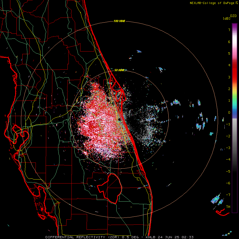This screenshot has width=239, height=239.
Task: Select the -6 value on the color scale
Action: pos(228,183)
